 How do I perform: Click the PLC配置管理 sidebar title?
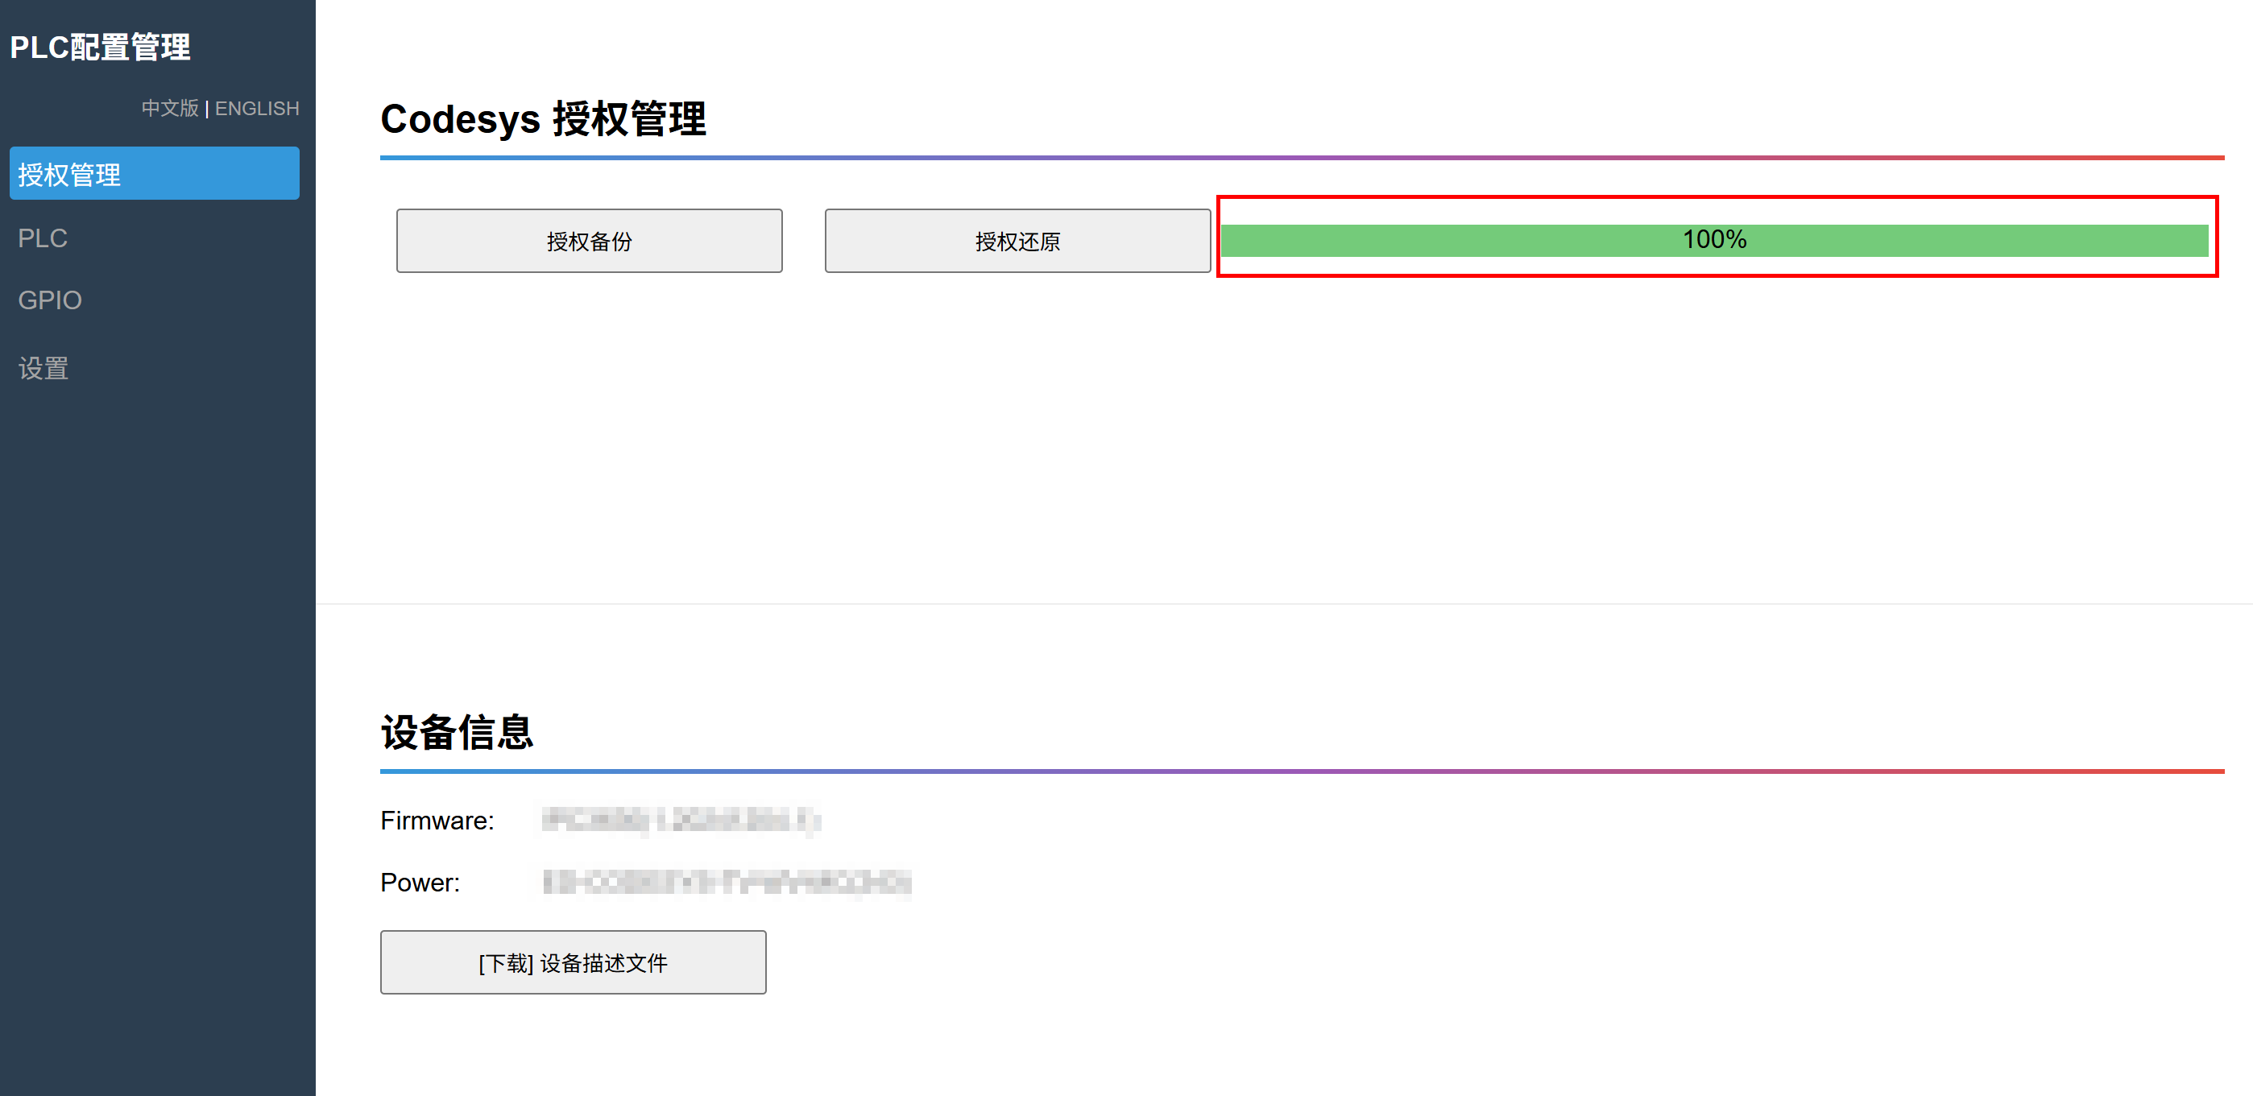pos(100,48)
